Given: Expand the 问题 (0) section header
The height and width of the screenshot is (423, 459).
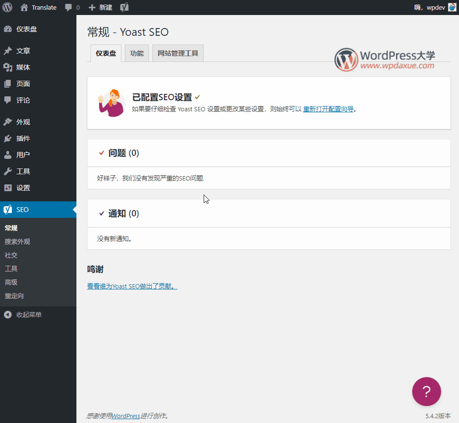Looking at the screenshot, I should click(x=269, y=153).
